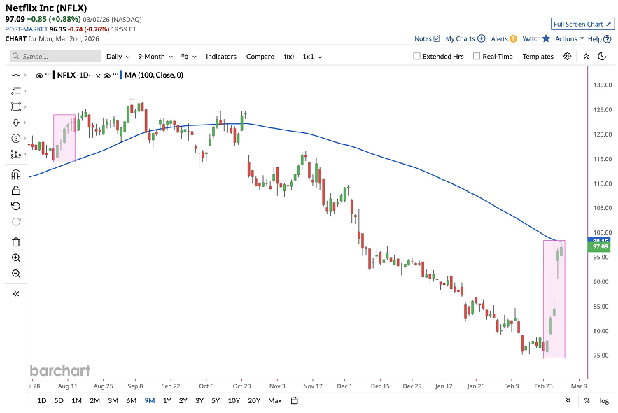Viewport: 618px width, 413px height.
Task: Open options dots next to NFLX legend
Action: point(48,74)
